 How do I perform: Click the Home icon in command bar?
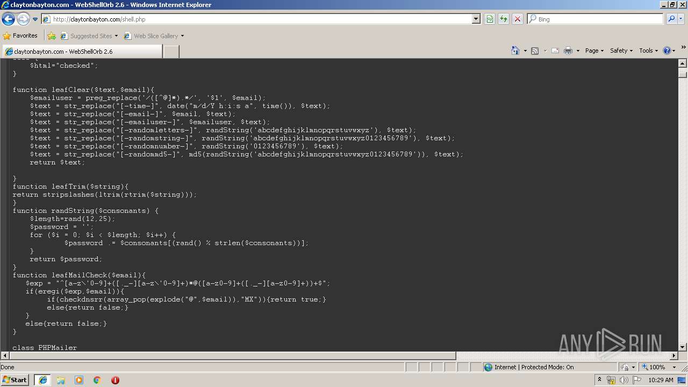(x=515, y=51)
